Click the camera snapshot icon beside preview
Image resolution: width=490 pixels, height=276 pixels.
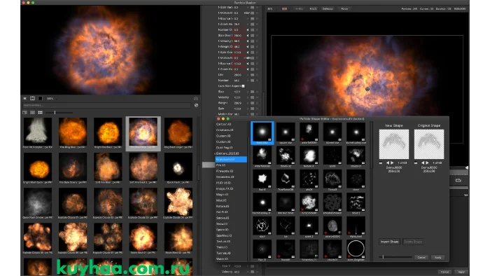click(x=196, y=99)
